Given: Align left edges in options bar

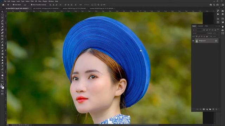Looking at the screenshot, I should [50, 5].
